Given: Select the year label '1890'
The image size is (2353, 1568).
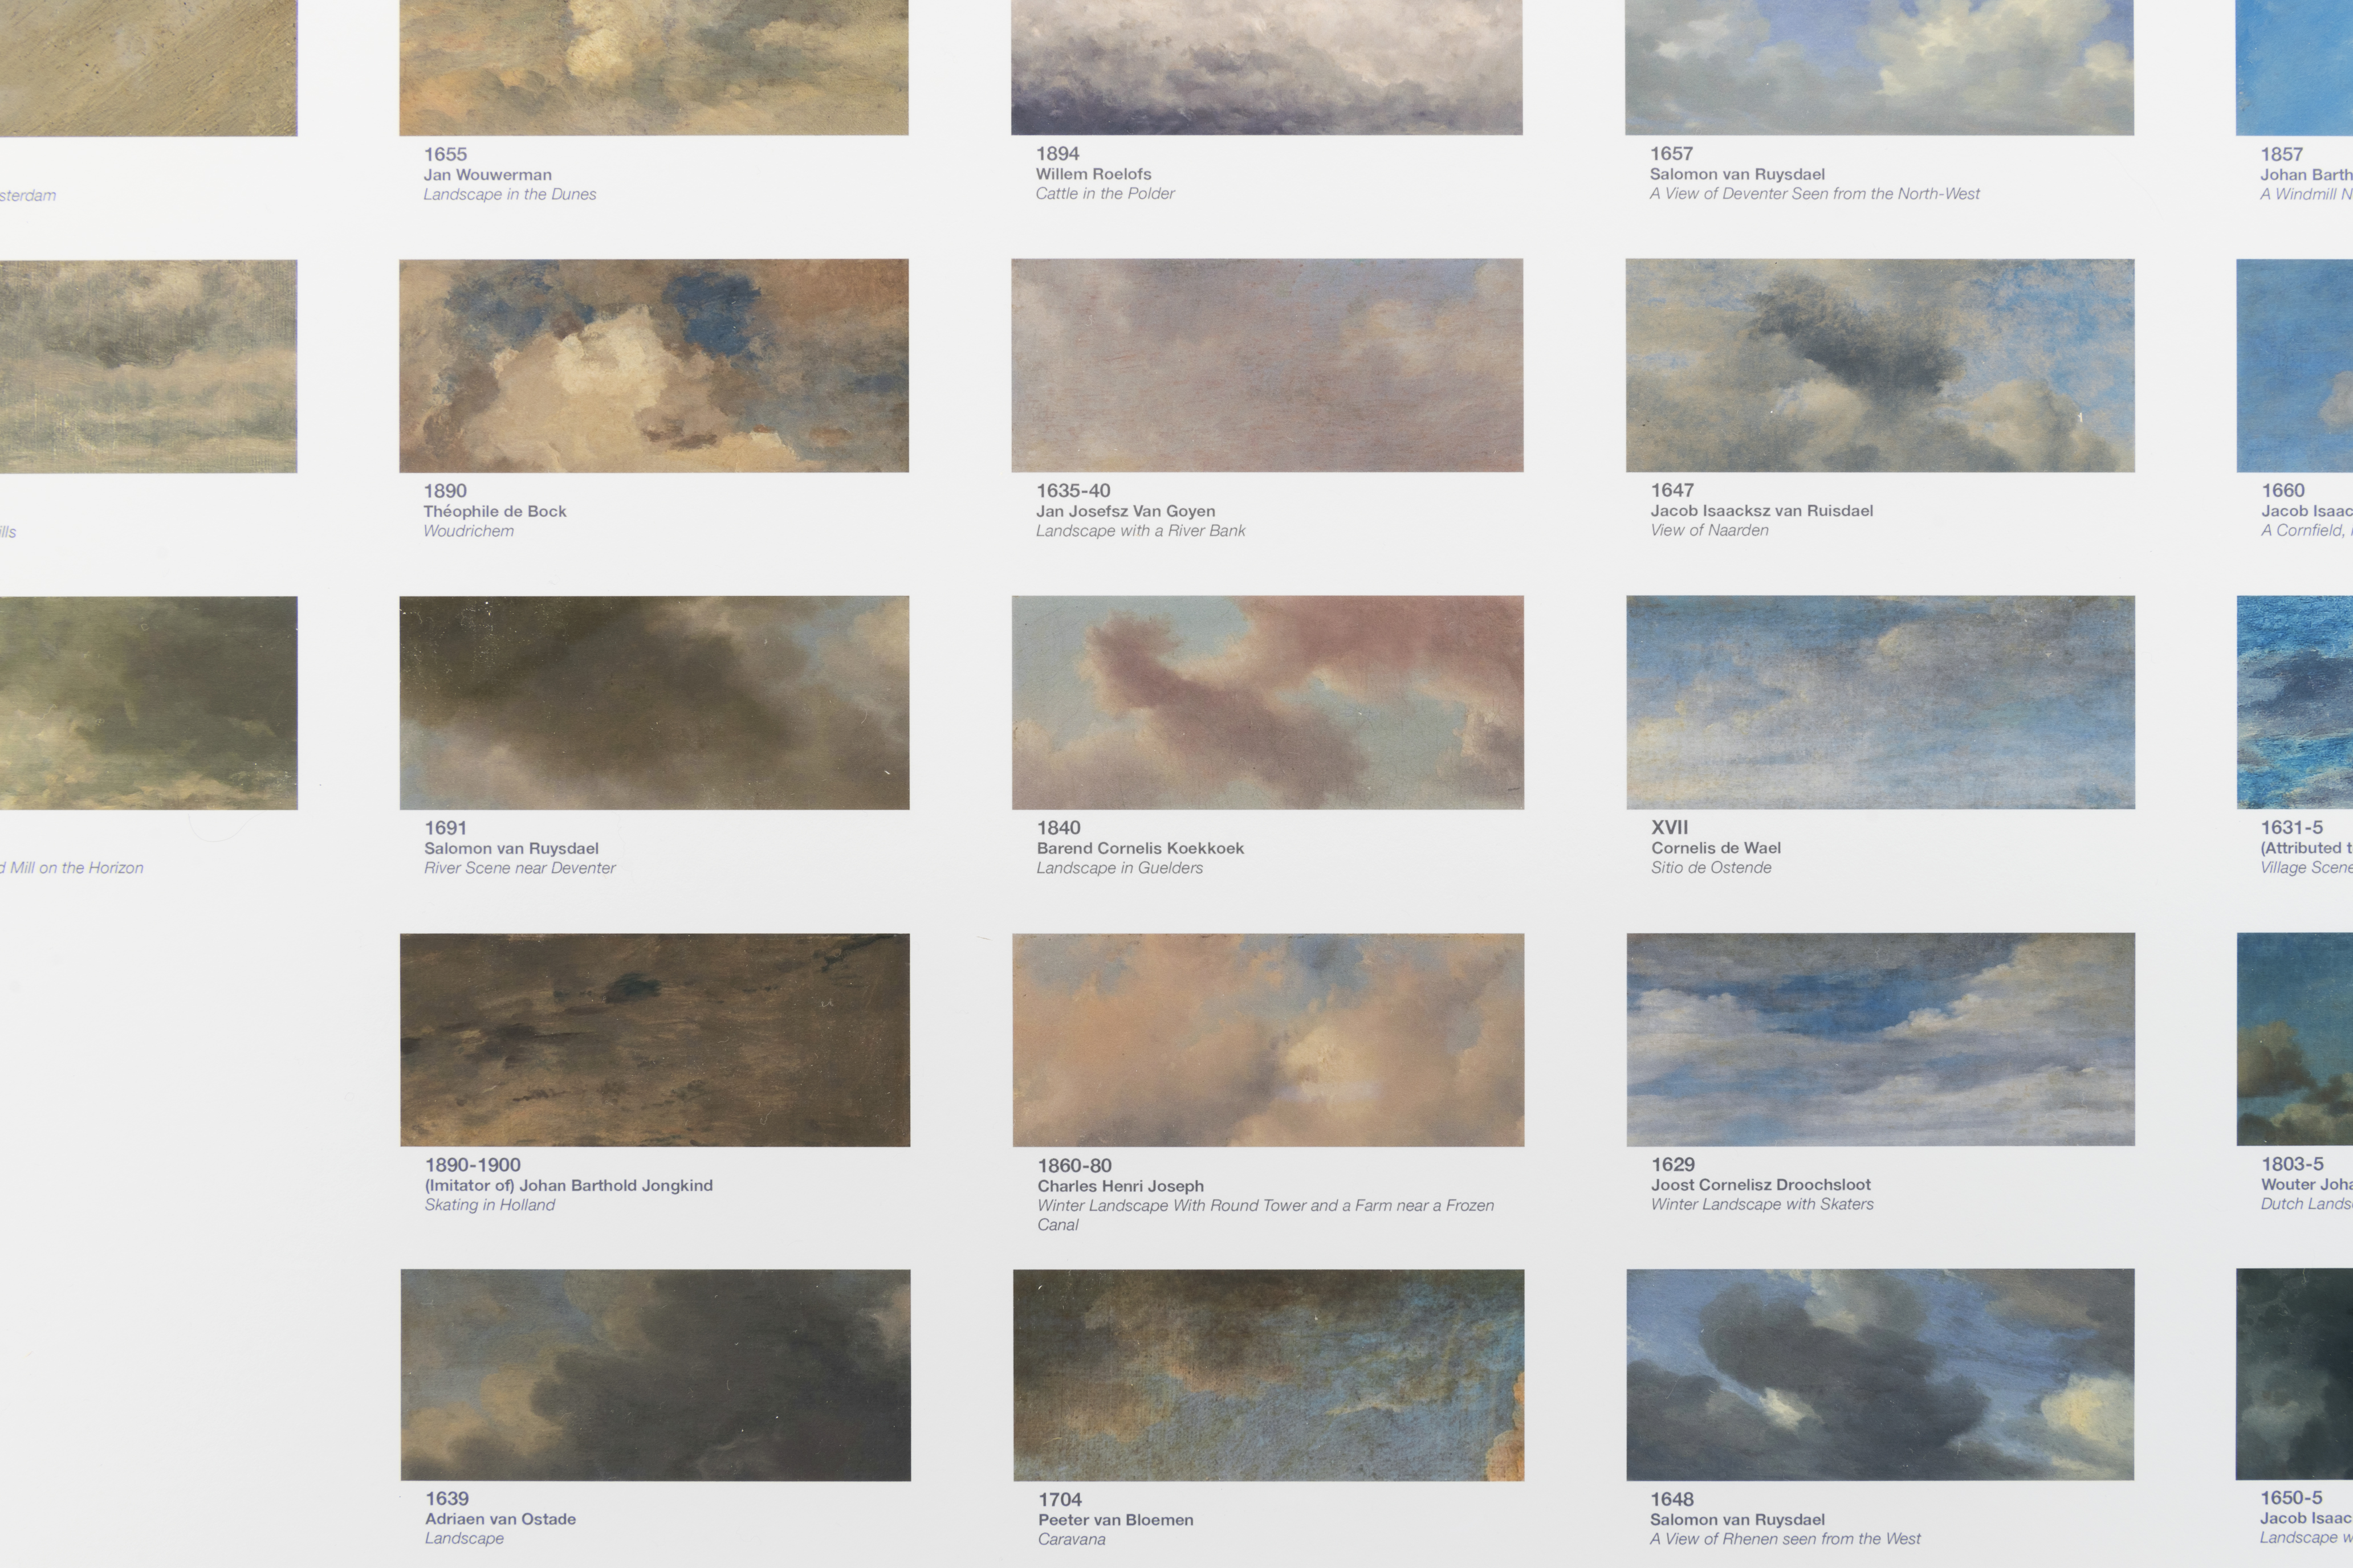Looking at the screenshot, I should click(x=445, y=491).
